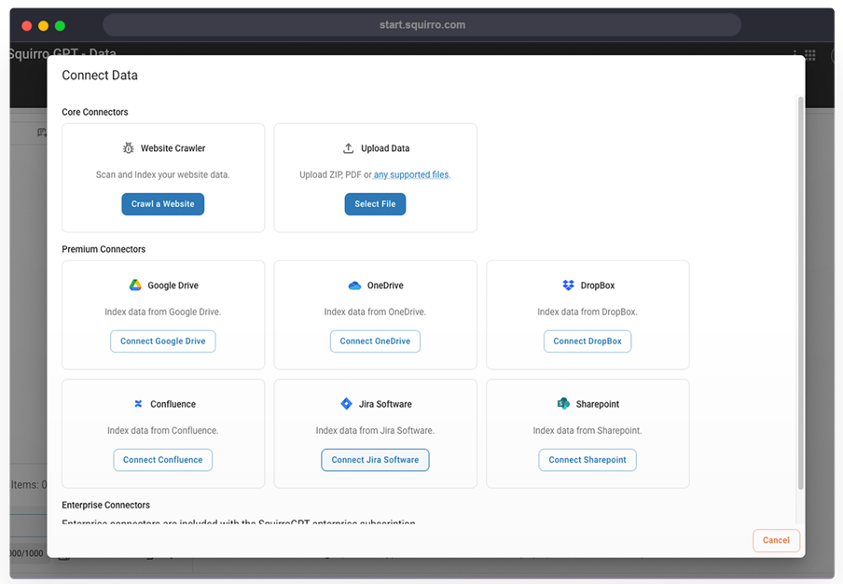This screenshot has height=584, width=843.
Task: Click the Website Crawler bug icon
Action: point(128,148)
